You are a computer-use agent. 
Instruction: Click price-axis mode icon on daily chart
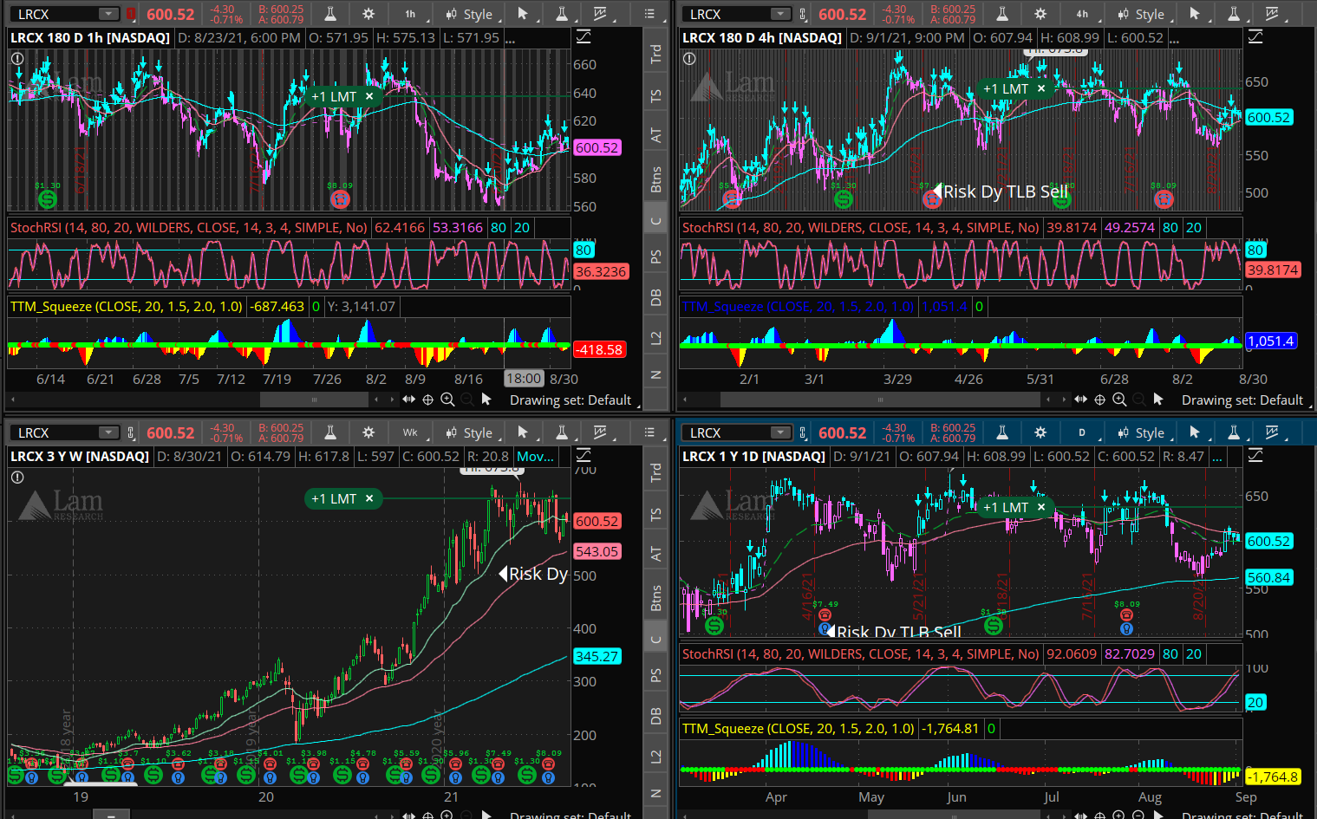pyautogui.click(x=1255, y=455)
